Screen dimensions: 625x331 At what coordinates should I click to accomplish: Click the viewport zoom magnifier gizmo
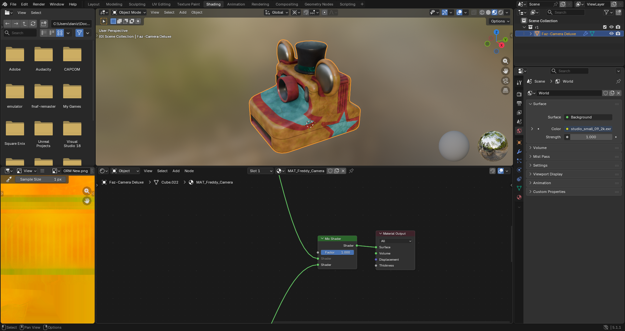tap(506, 61)
